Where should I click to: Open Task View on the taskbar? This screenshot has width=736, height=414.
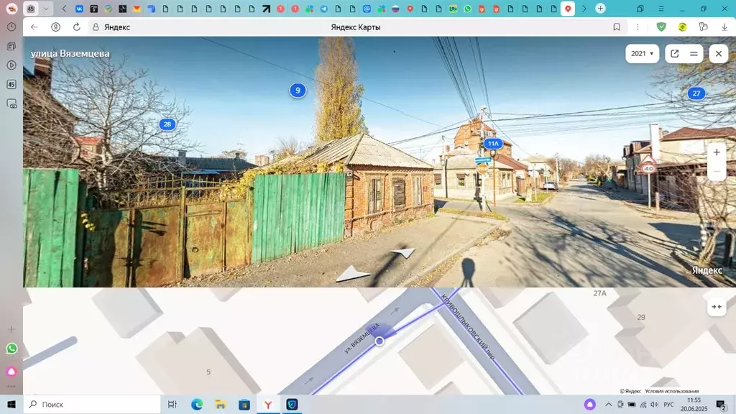172,404
